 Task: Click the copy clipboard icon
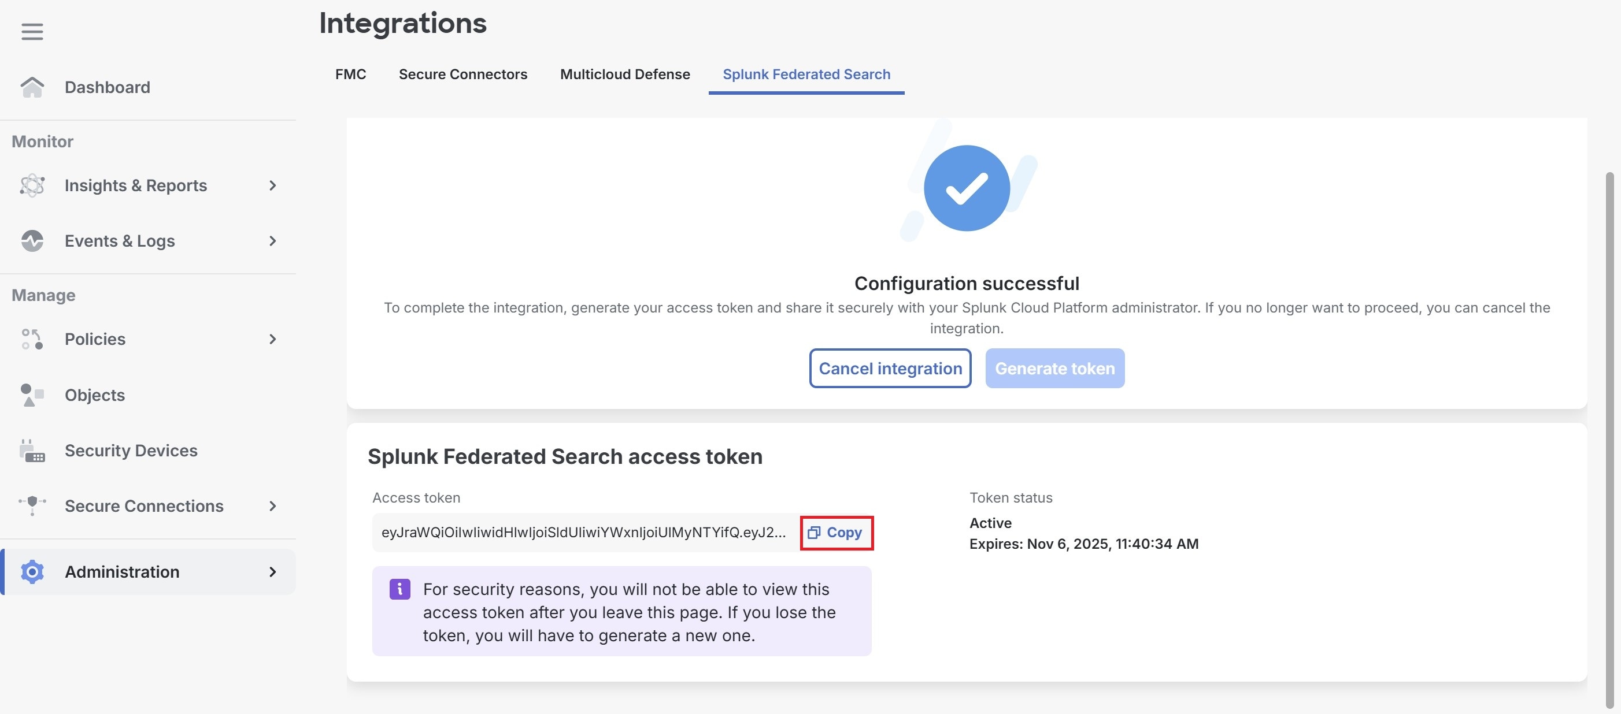pyautogui.click(x=813, y=533)
